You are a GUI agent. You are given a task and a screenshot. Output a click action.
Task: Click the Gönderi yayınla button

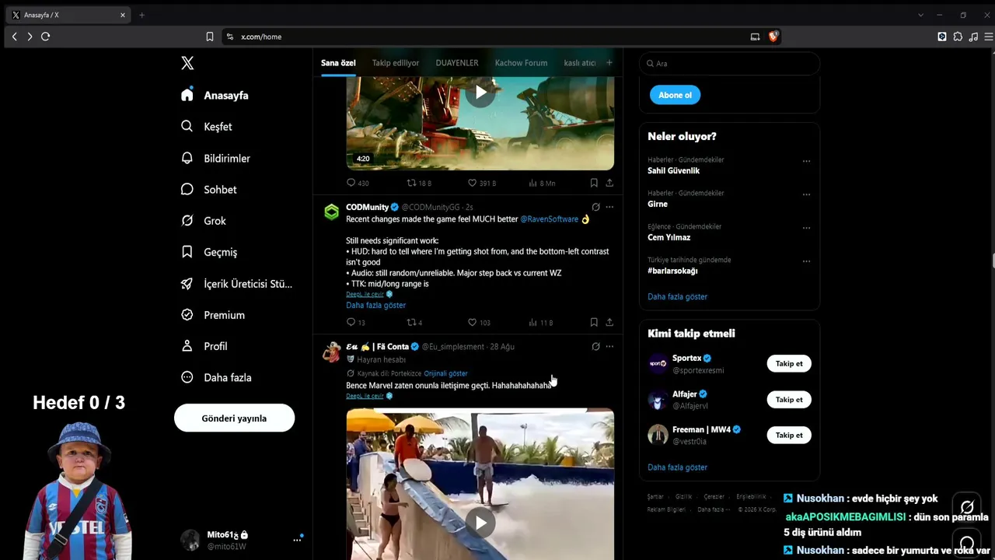point(234,418)
